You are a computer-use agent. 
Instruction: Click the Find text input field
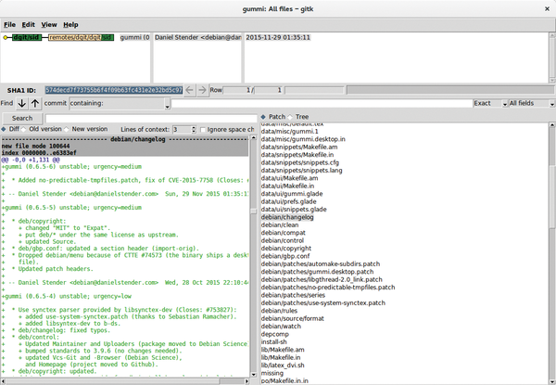322,103
